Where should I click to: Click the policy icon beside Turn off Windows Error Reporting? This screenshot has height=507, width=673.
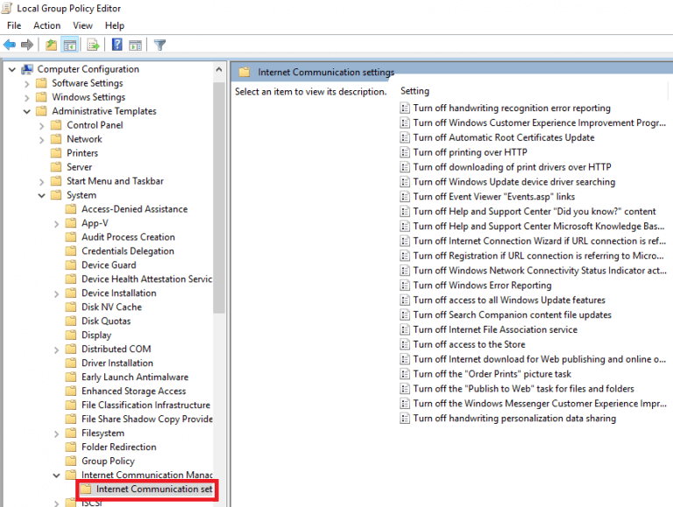click(x=404, y=285)
